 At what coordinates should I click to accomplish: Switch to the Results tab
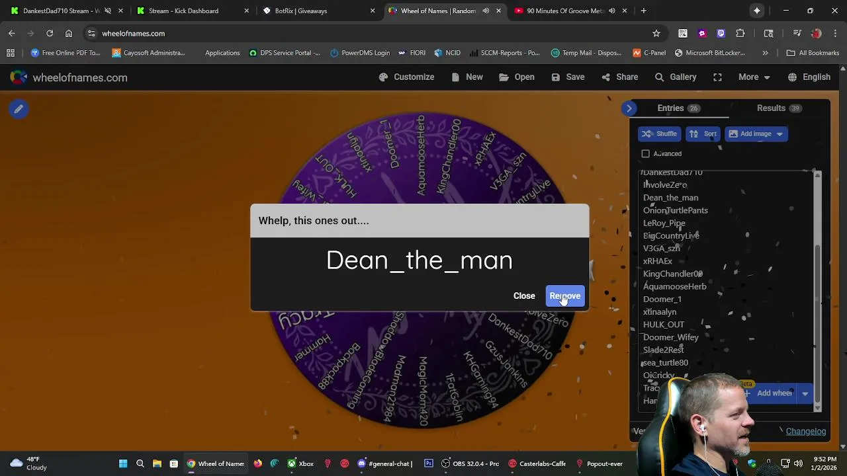tap(778, 108)
